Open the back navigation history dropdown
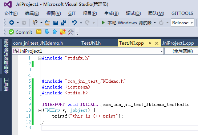This screenshot has width=198, height=135. [18, 23]
